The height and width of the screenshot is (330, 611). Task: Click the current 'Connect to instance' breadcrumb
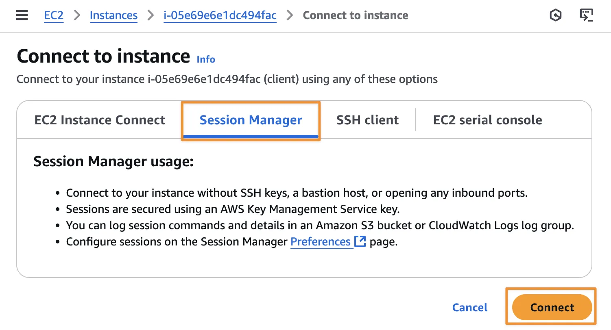click(x=356, y=16)
